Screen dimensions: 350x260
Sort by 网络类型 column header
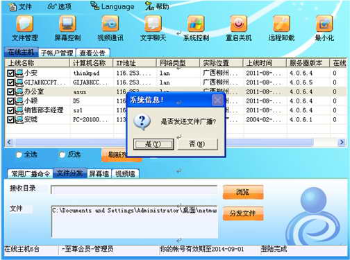[178, 63]
